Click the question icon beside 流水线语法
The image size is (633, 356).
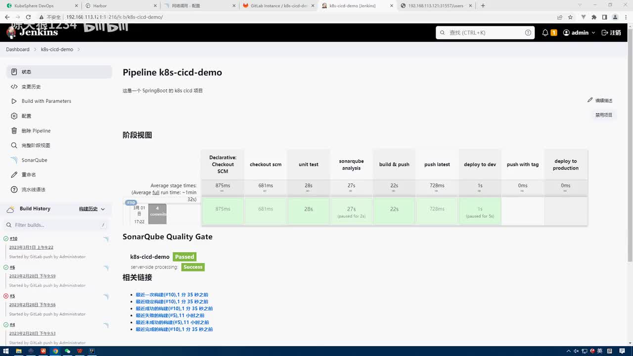tap(14, 189)
